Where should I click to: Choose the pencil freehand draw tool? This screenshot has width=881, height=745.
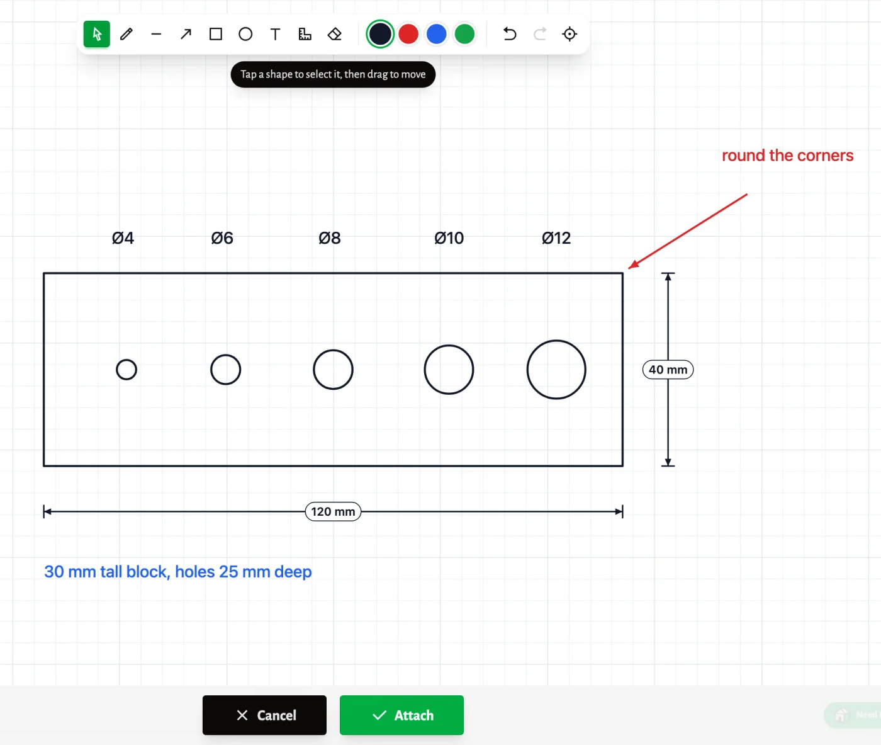[x=126, y=34]
